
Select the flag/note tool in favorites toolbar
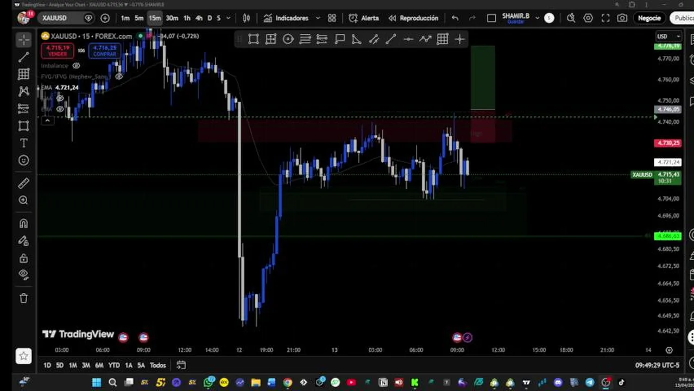tap(339, 39)
